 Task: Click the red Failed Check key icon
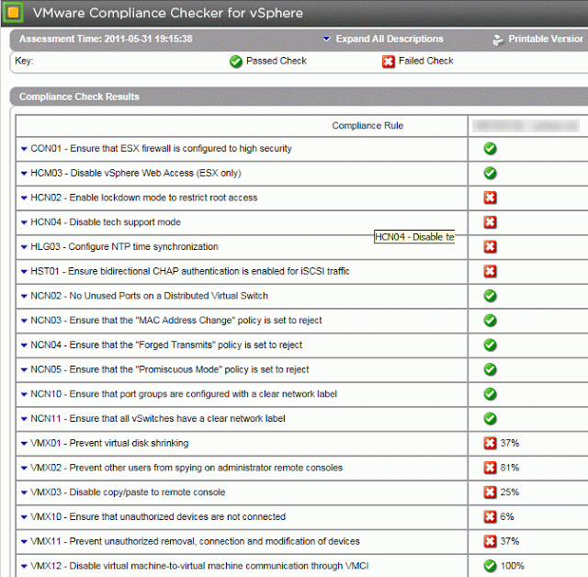tap(388, 62)
